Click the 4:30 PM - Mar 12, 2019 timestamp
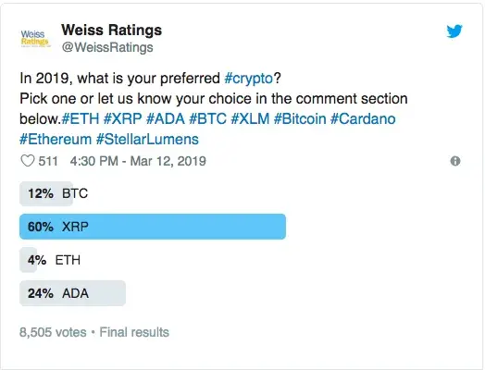The width and height of the screenshot is (485, 370). [x=138, y=161]
